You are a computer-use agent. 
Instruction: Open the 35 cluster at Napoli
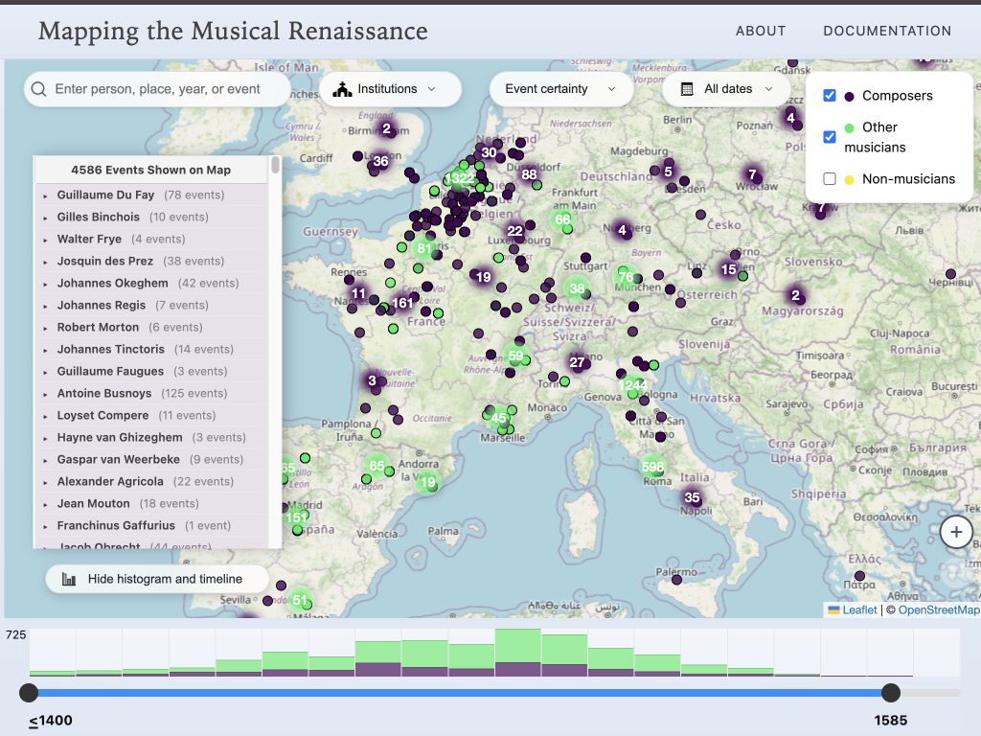pos(692,497)
